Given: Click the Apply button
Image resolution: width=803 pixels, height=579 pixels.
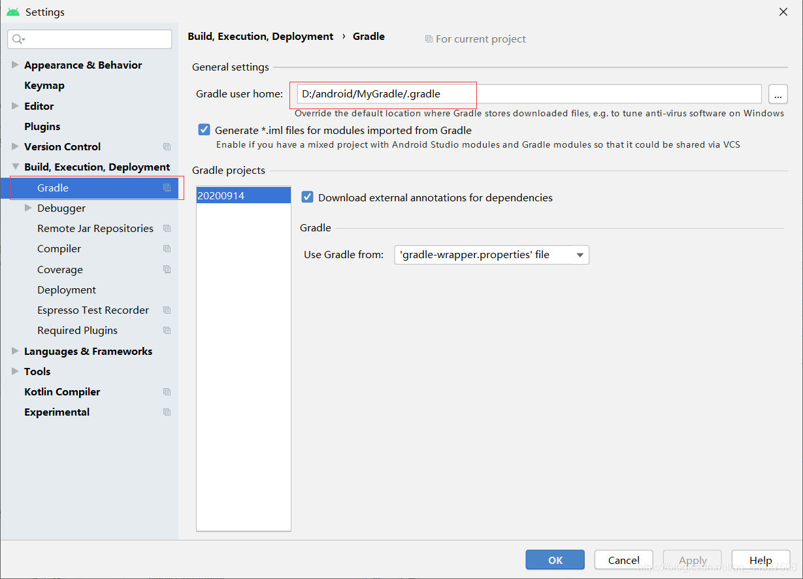Looking at the screenshot, I should 693,560.
